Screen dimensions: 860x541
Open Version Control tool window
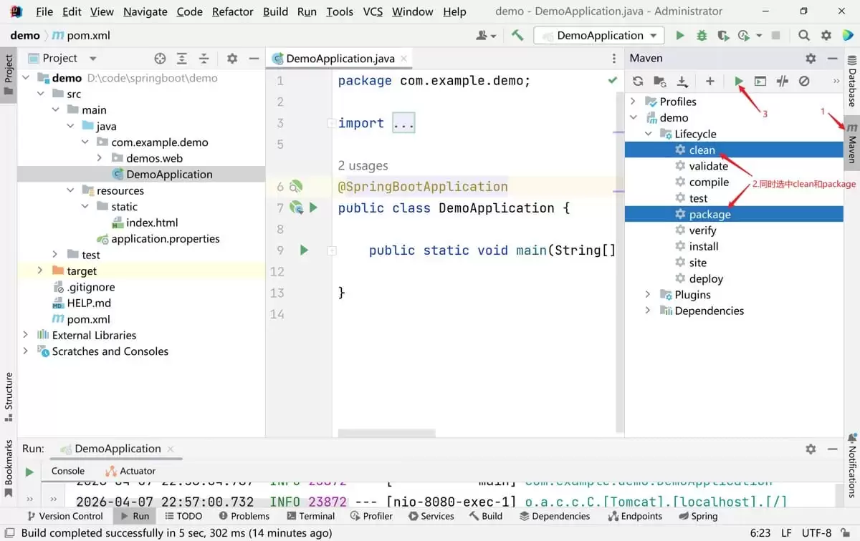coord(64,516)
